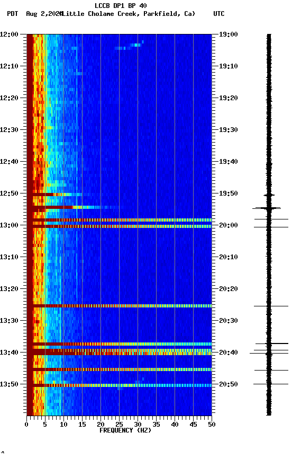The width and height of the screenshot is (292, 458).
Task: Click the 15 Hz frequency tick label
Action: [x=82, y=425]
